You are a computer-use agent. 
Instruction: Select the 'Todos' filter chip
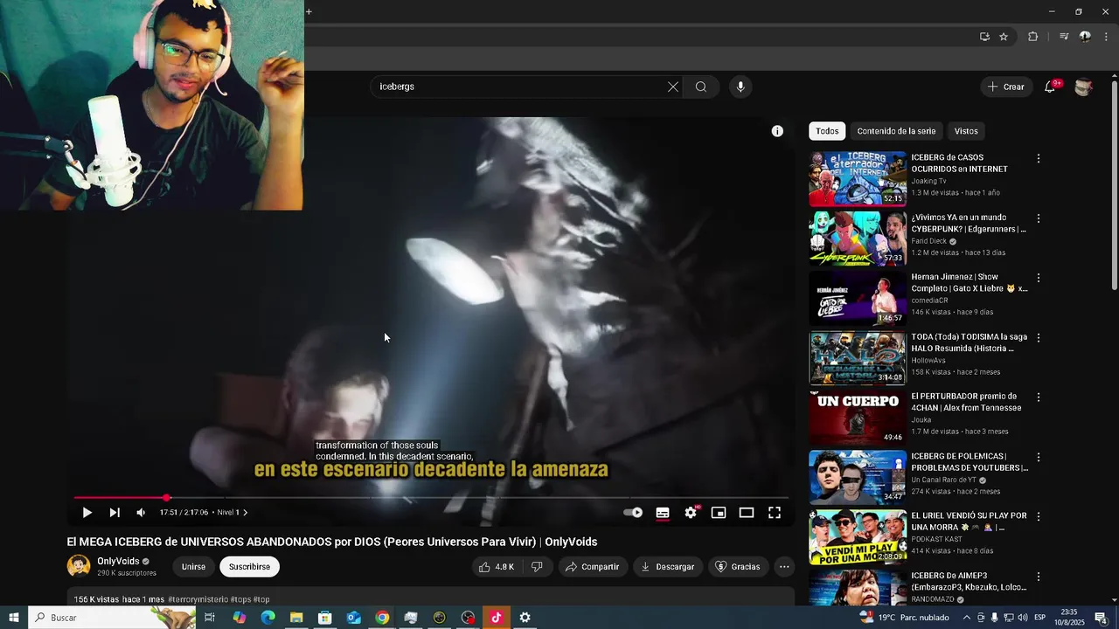pyautogui.click(x=827, y=131)
